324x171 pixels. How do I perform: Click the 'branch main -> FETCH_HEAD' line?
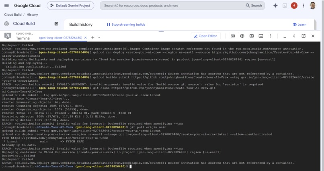[44, 142]
